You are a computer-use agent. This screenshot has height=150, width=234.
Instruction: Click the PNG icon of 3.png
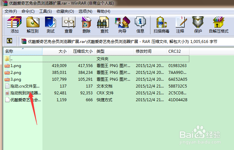pyautogui.click(x=7, y=79)
